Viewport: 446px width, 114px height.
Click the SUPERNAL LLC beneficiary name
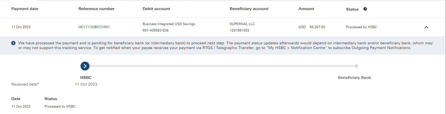(x=242, y=24)
